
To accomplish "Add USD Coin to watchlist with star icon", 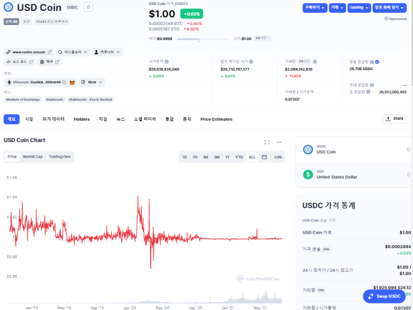I will [88, 7].
